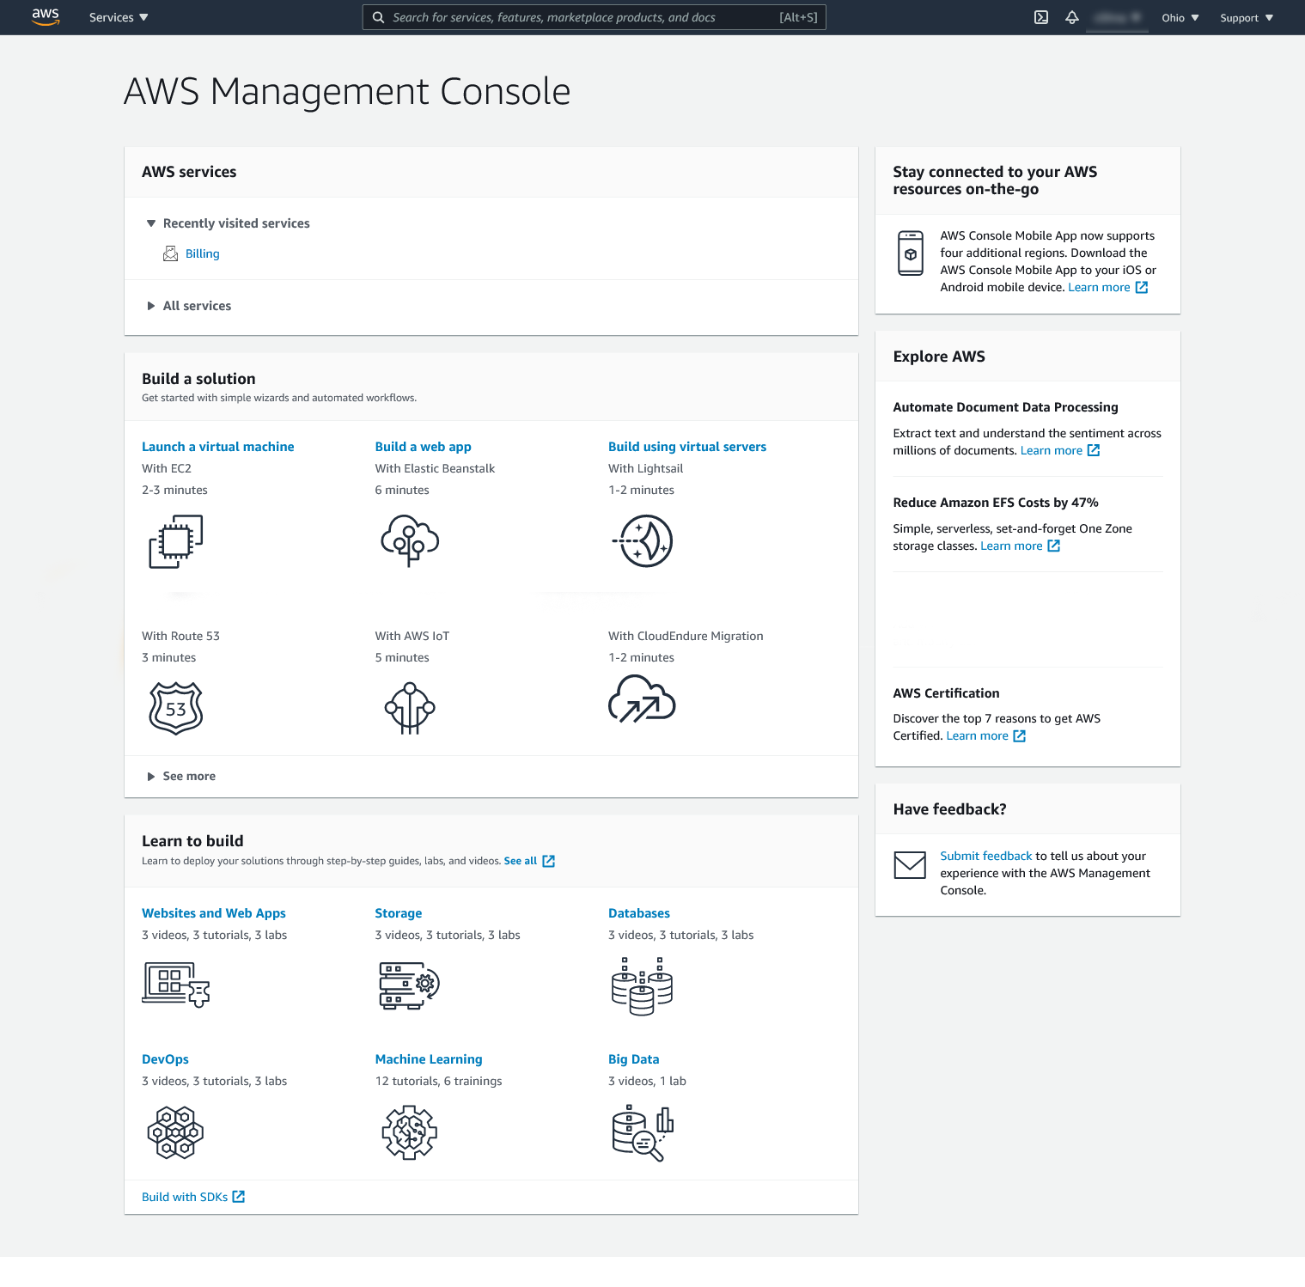Open the notifications bell
The height and width of the screenshot is (1287, 1305).
pos(1071,17)
